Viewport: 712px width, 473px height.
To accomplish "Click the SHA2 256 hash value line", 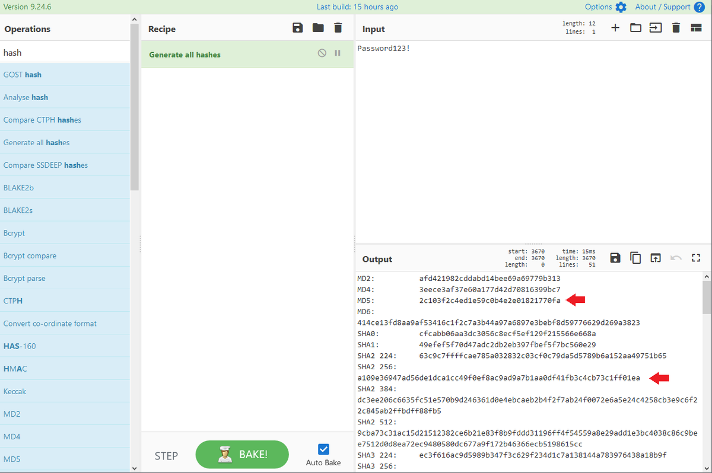I will click(x=498, y=378).
